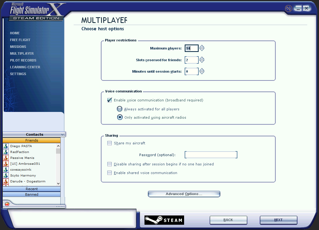Click the contacts panel resize grip dots

(x=60, y=207)
